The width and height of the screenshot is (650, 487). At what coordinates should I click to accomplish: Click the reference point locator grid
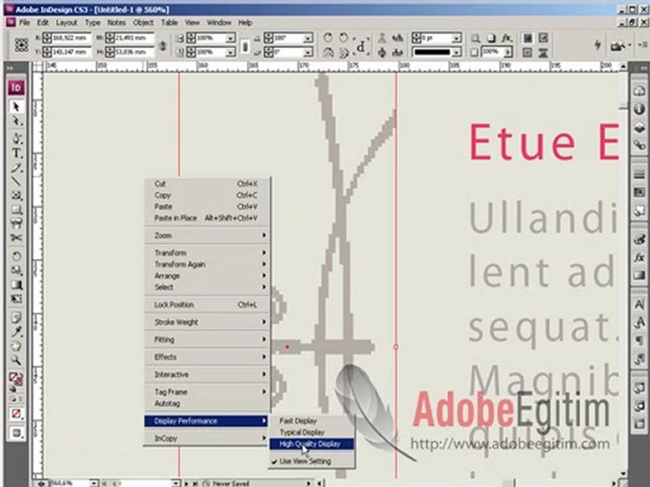pyautogui.click(x=21, y=45)
